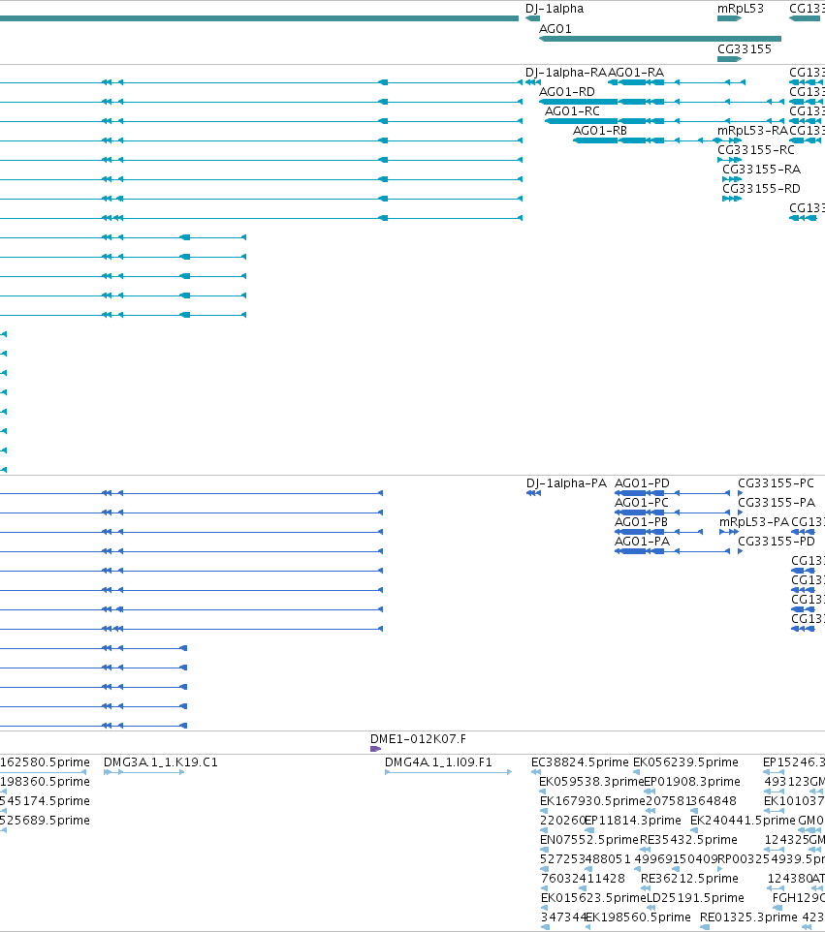Select the DJ-1alpha gene label

click(555, 9)
